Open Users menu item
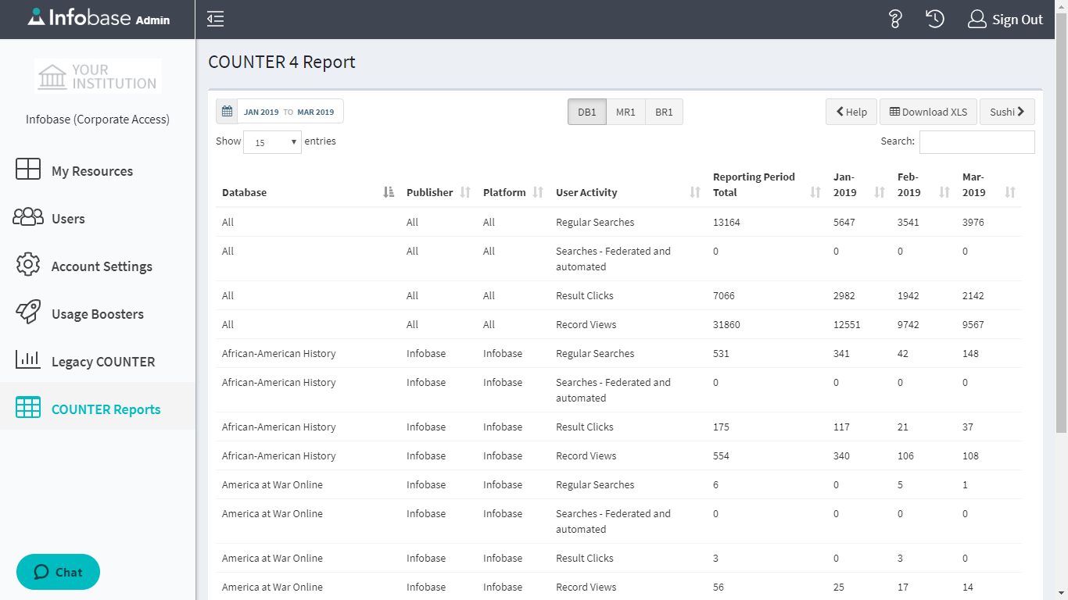This screenshot has height=600, width=1068. pyautogui.click(x=98, y=219)
